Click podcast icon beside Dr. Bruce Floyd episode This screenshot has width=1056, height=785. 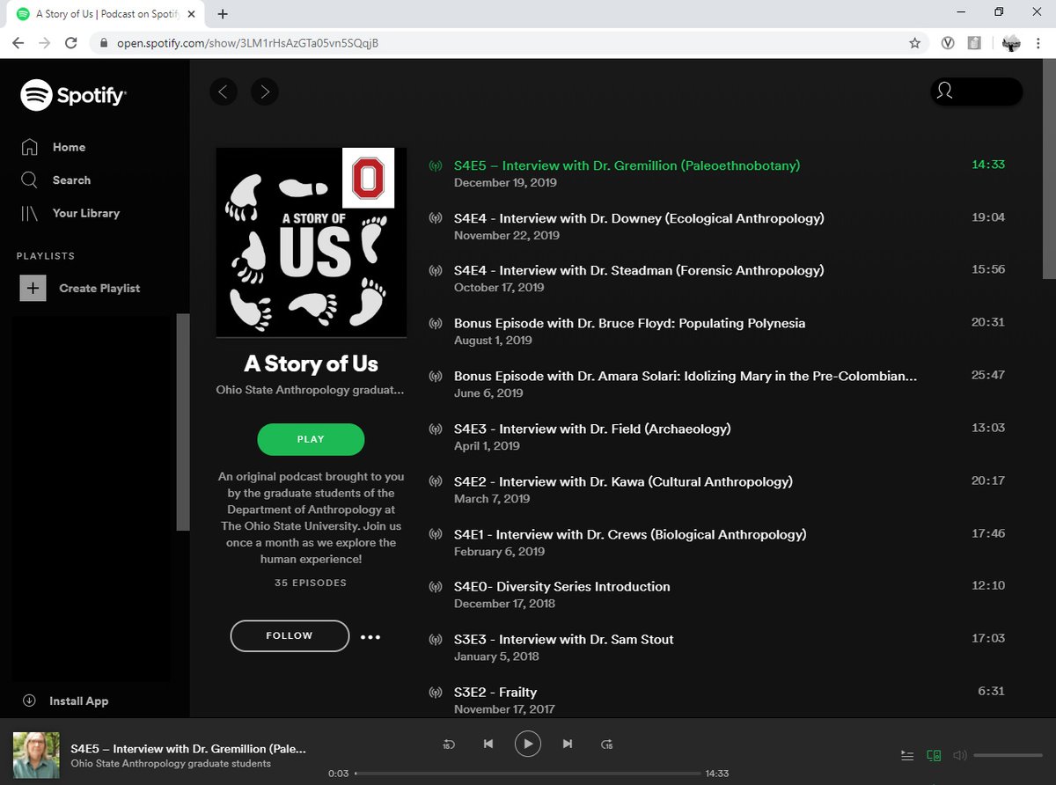[436, 324]
